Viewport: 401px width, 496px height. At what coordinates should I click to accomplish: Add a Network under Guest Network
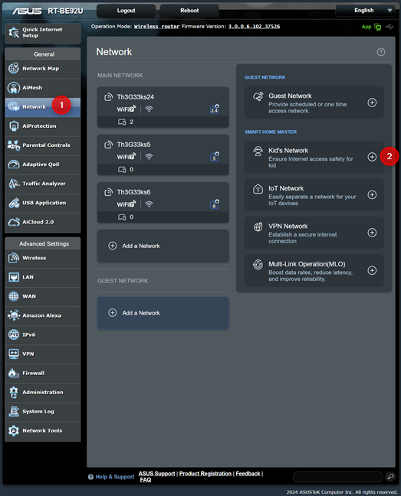pos(163,313)
